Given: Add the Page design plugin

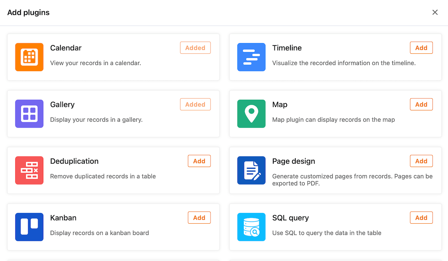Looking at the screenshot, I should pyautogui.click(x=421, y=161).
